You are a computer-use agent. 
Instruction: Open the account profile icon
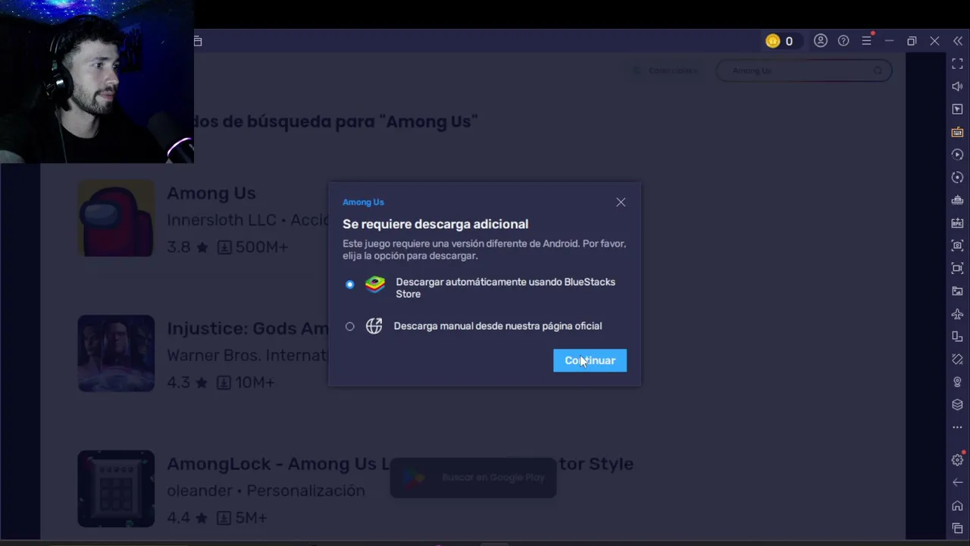point(821,41)
